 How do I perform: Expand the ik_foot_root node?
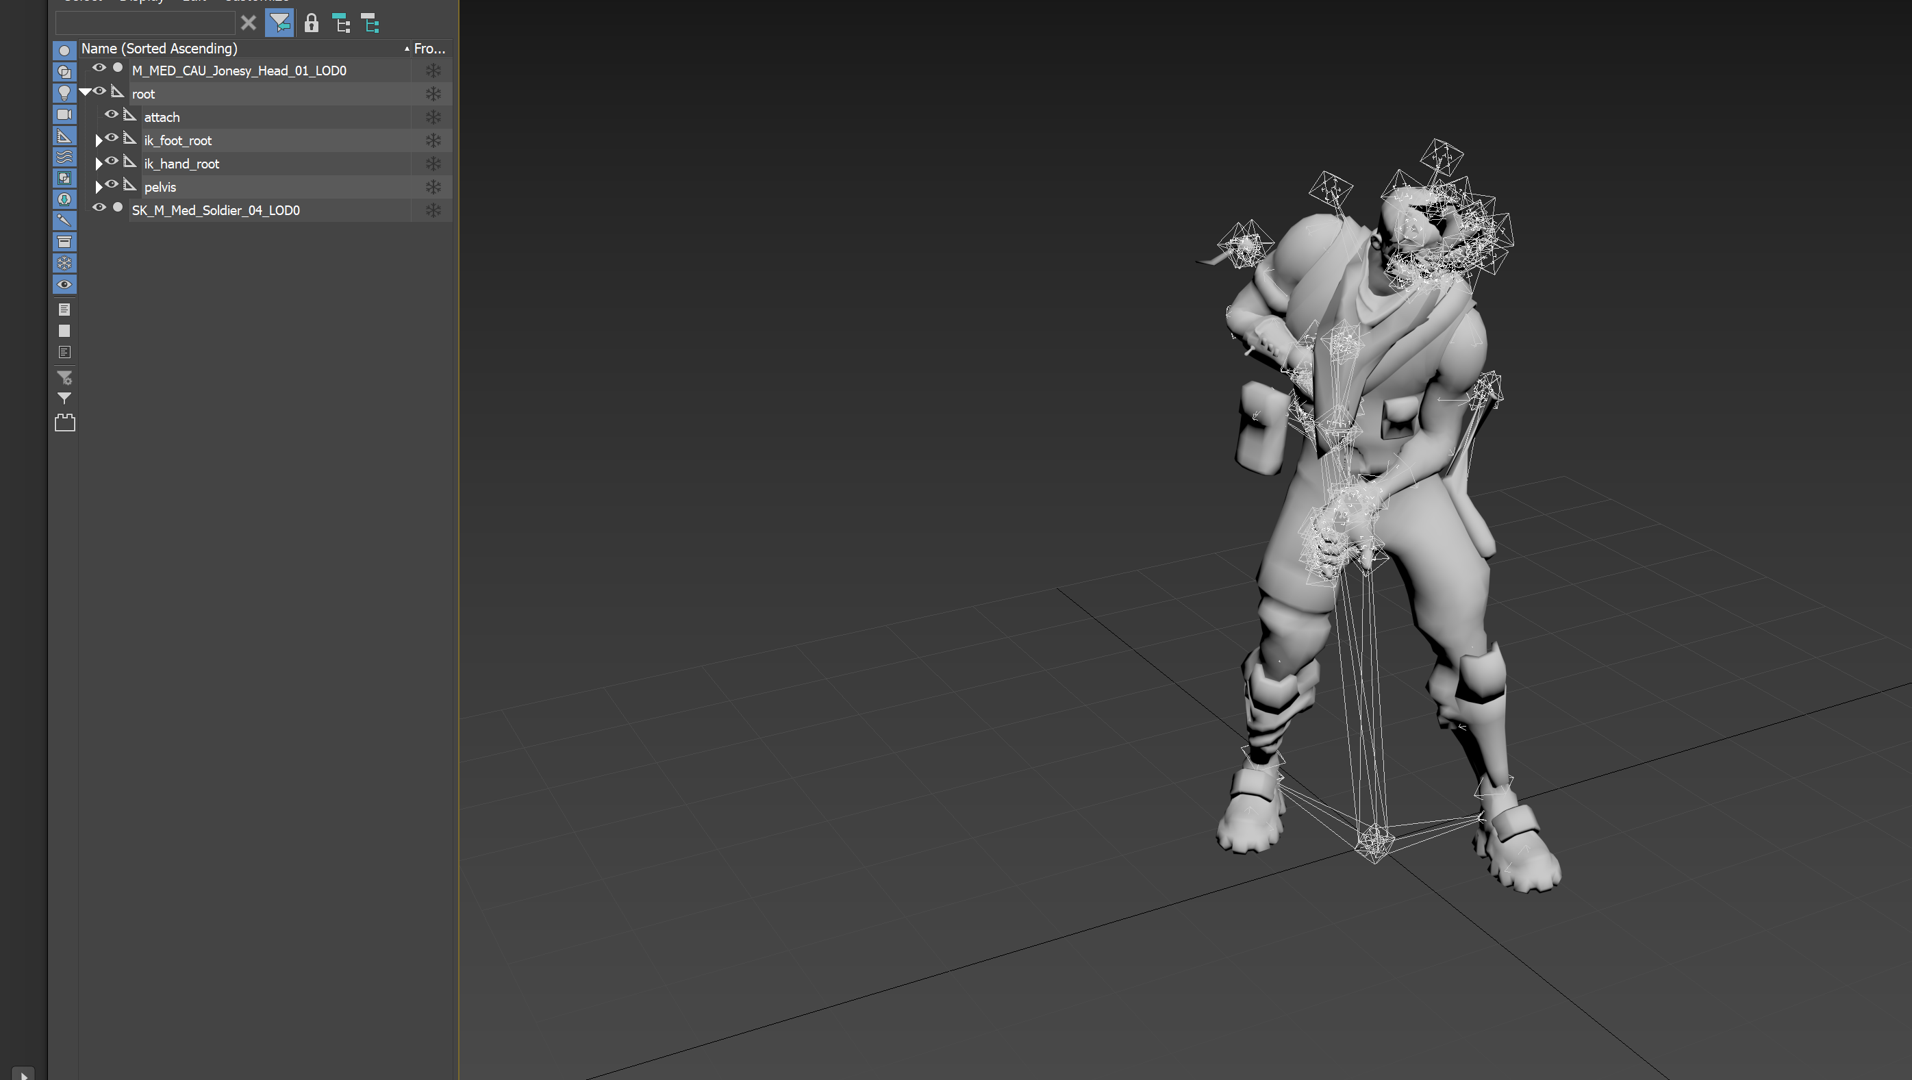(x=99, y=140)
